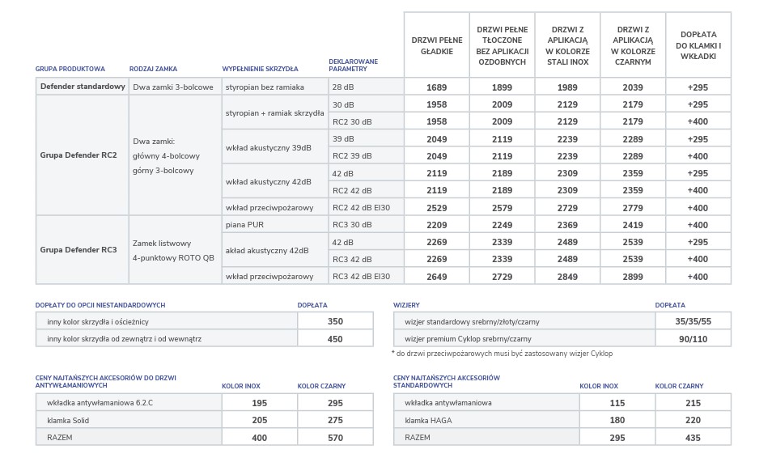Screen dimensions: 772x458
Task: Click the klamka HAGA accessory row
Action: (x=486, y=420)
